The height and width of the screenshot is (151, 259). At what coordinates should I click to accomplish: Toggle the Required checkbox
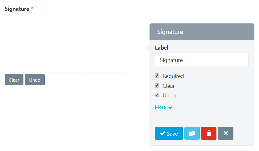(x=157, y=76)
